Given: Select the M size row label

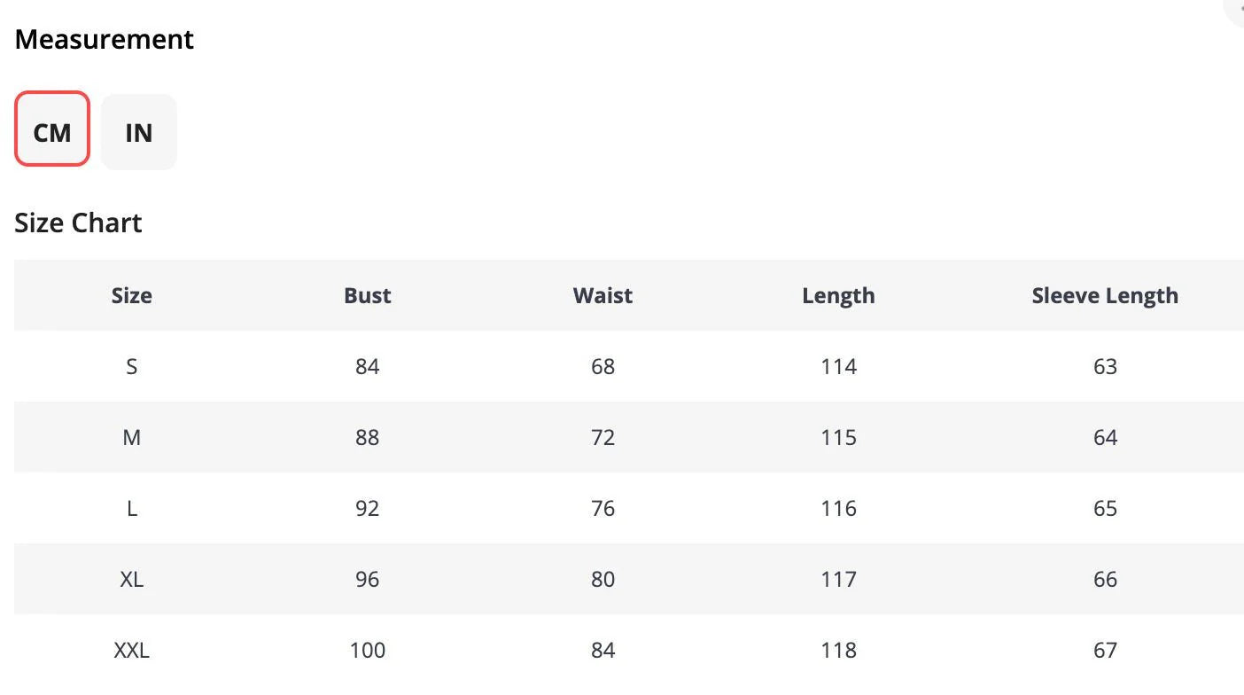Looking at the screenshot, I should tap(131, 437).
